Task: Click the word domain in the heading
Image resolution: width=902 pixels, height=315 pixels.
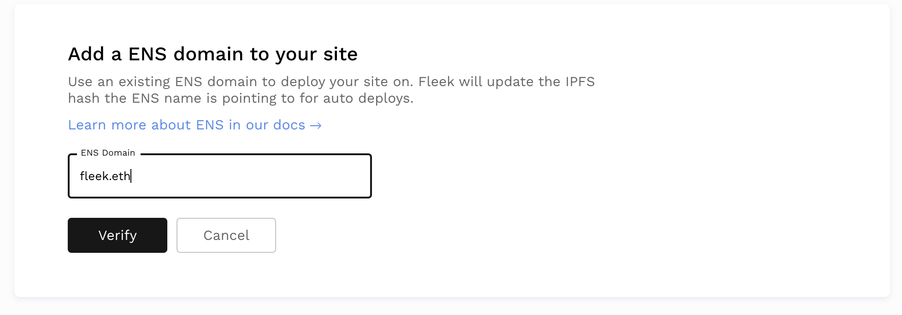Action: pos(208,54)
